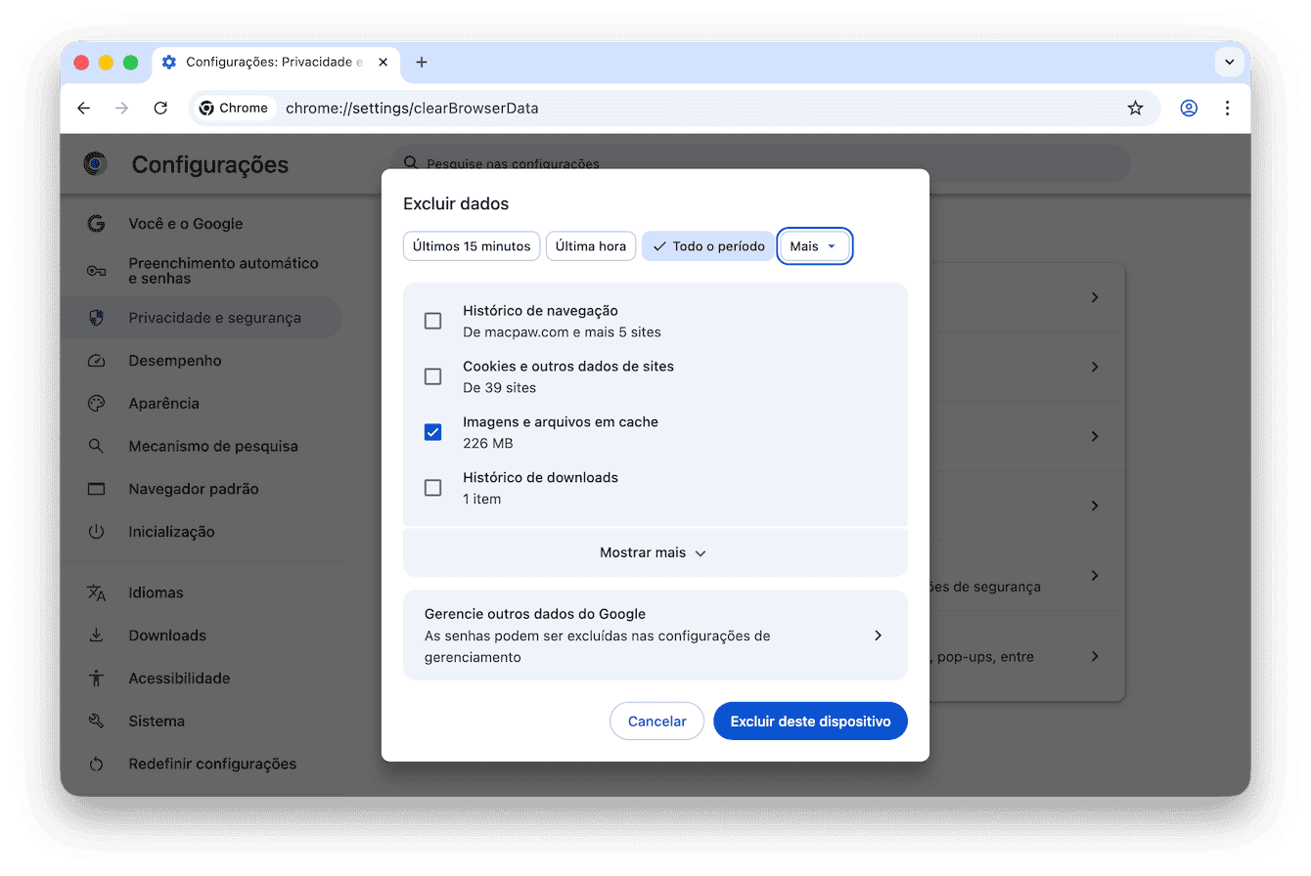The height and width of the screenshot is (876, 1311).
Task: Click the key icon for autofill and passwords
Action: 96,271
